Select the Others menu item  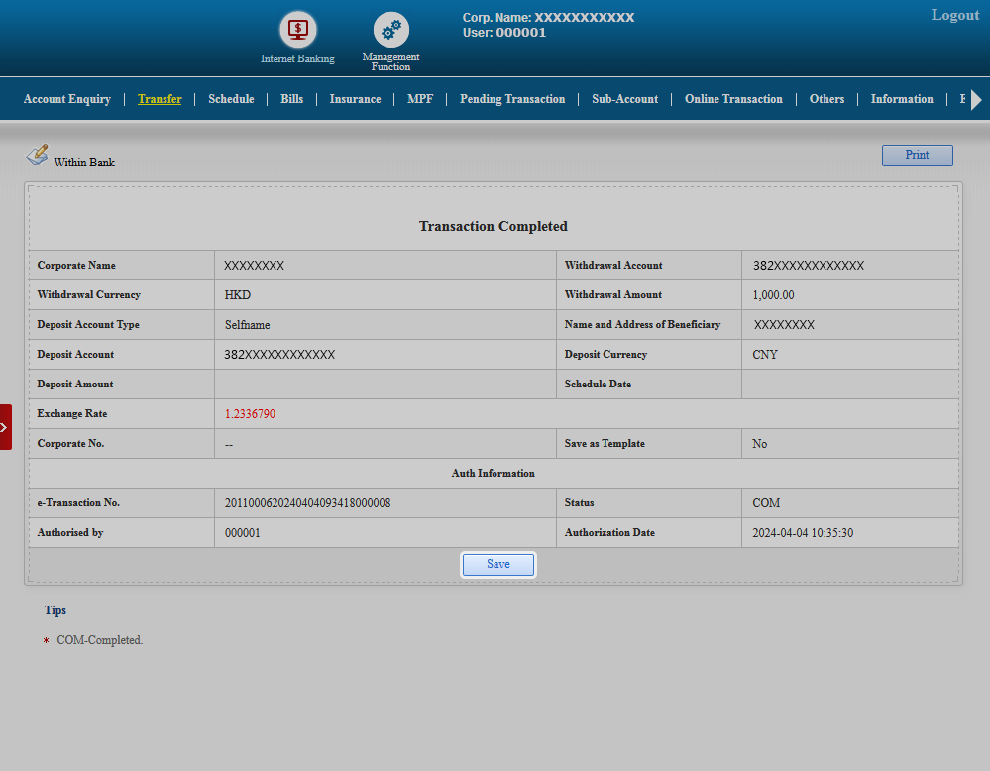(x=826, y=99)
